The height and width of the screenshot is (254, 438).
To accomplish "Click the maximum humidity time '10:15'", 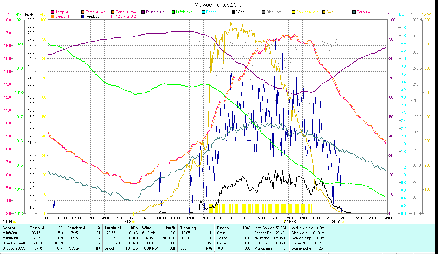I will pyautogui.click(x=73, y=238).
